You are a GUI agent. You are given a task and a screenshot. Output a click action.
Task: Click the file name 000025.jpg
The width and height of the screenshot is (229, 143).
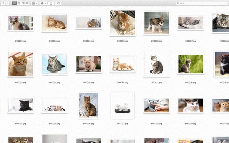pos(55,124)
